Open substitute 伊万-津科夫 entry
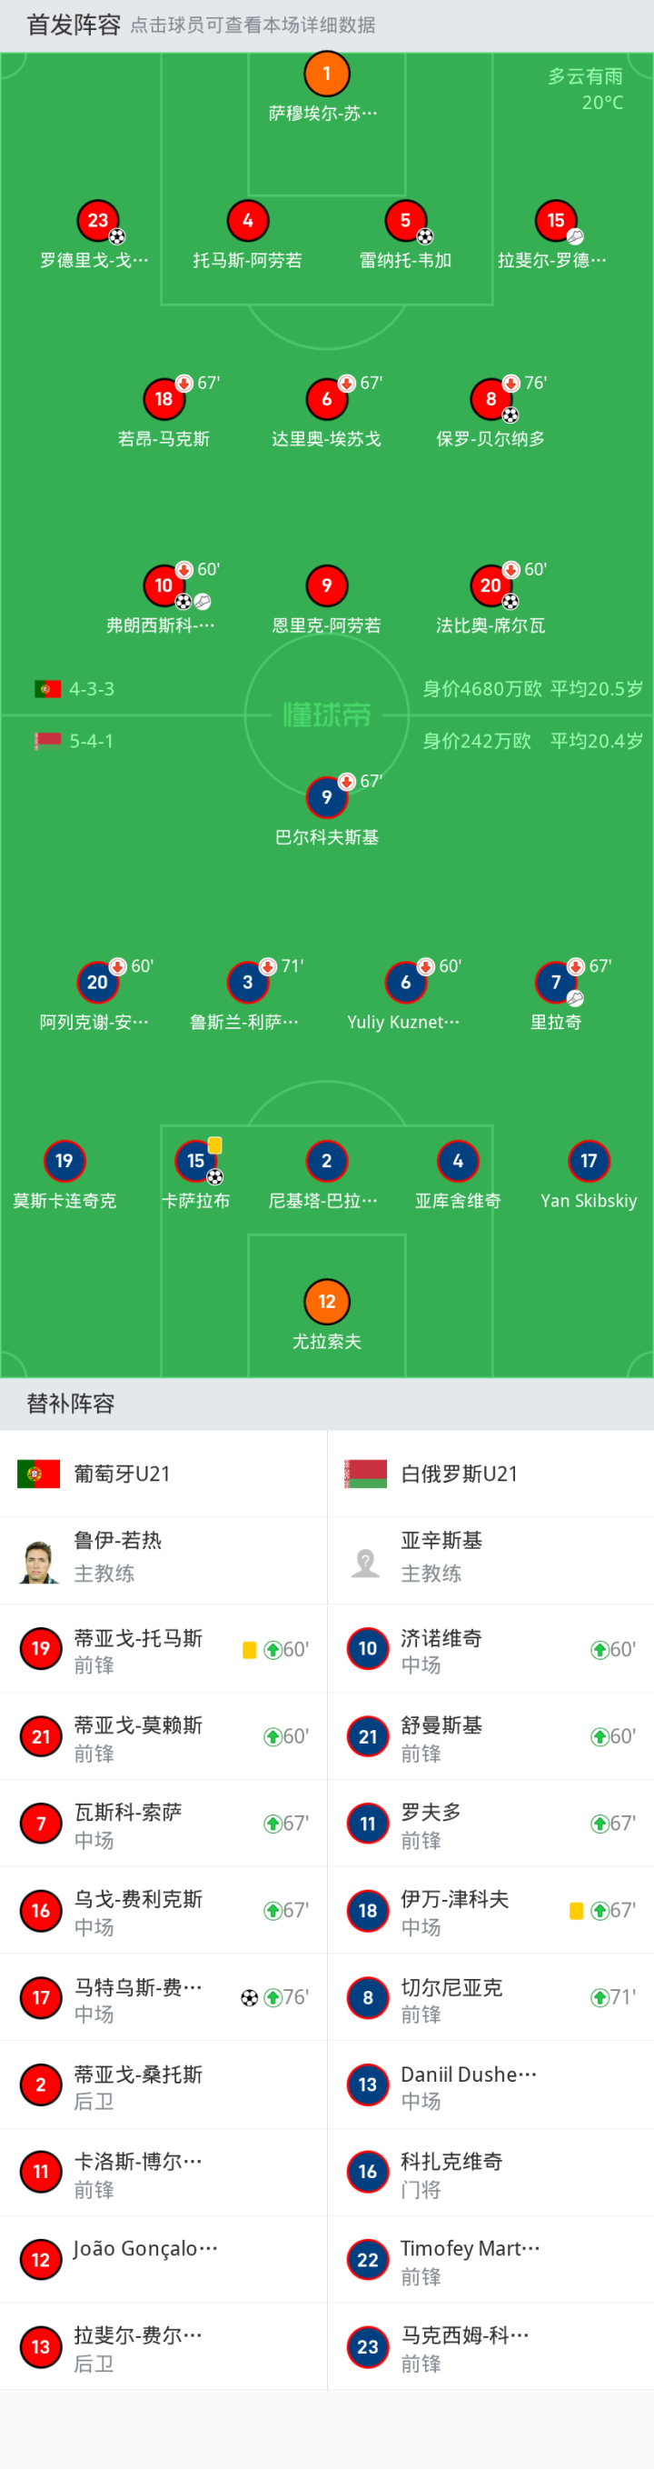The image size is (654, 2469). tap(490, 1910)
